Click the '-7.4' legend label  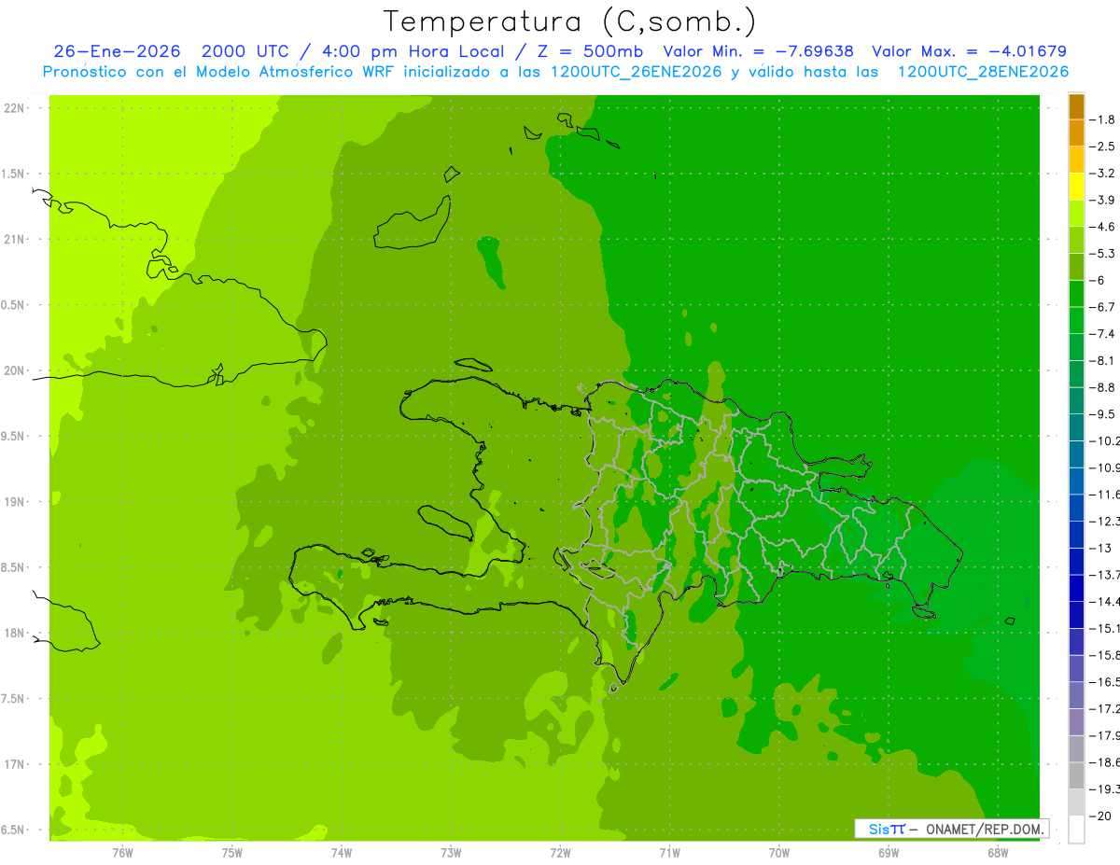click(x=1102, y=333)
